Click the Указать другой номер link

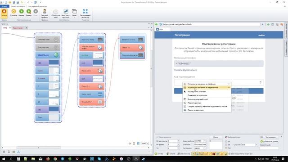click(x=185, y=70)
